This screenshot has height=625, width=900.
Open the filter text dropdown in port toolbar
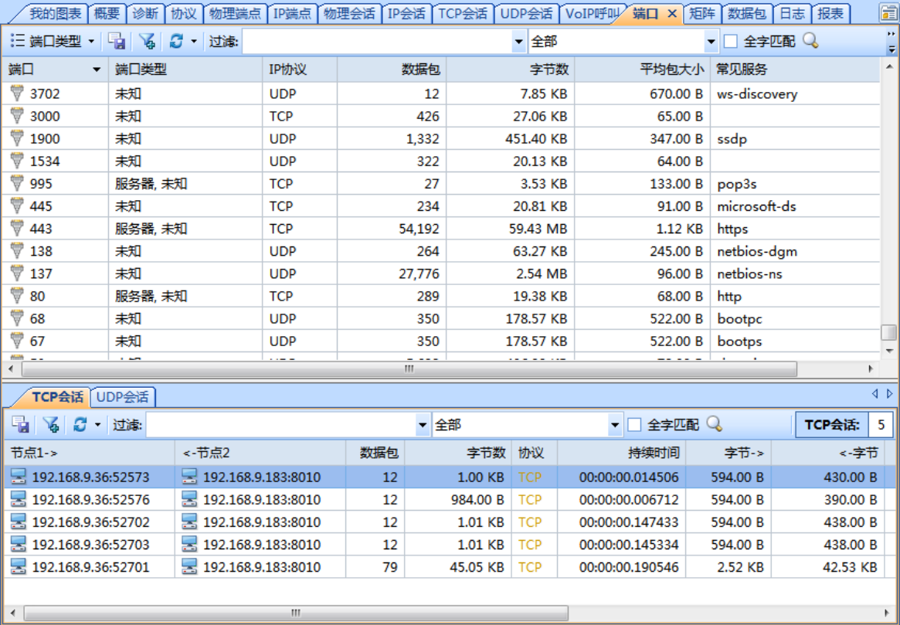coord(519,41)
